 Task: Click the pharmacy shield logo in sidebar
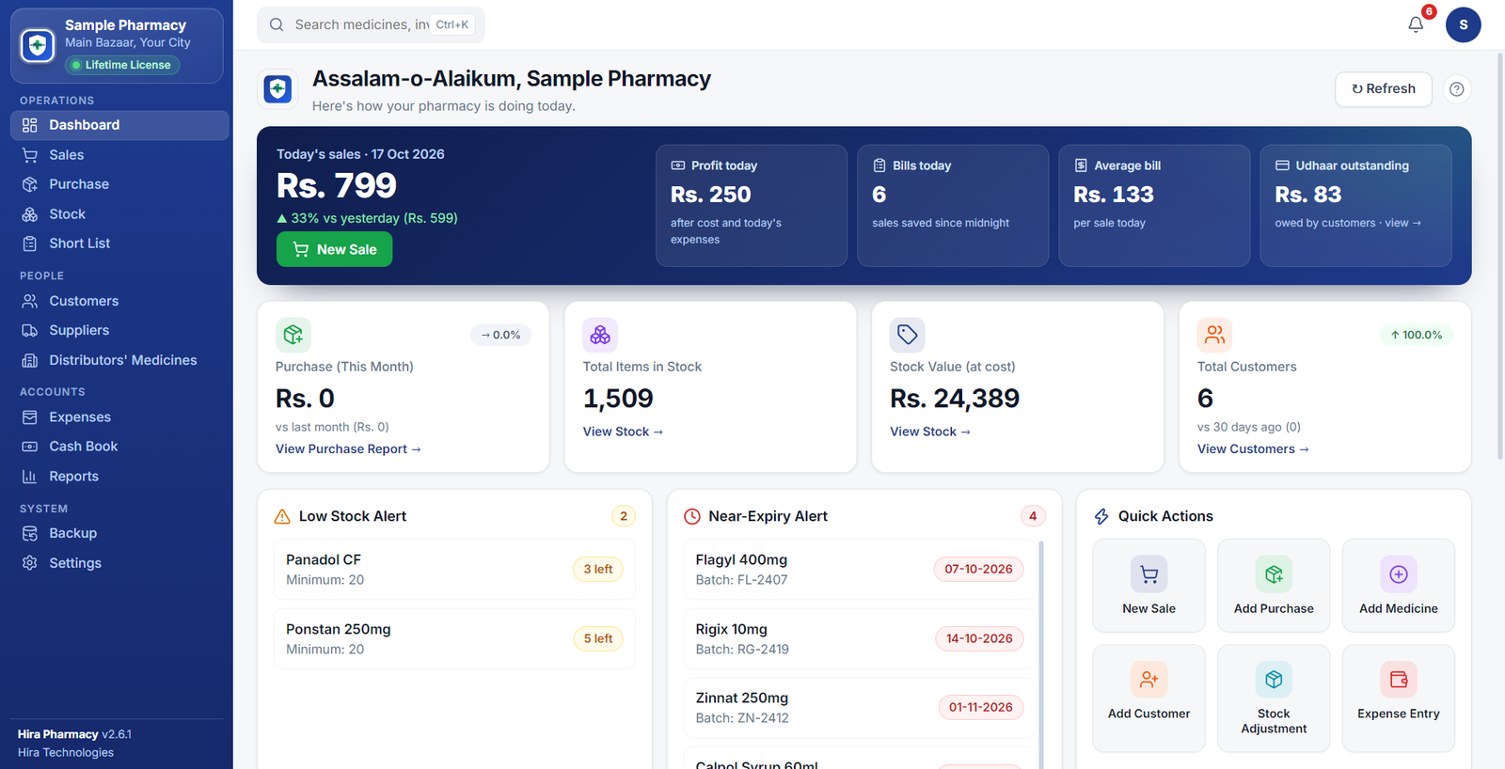(38, 45)
